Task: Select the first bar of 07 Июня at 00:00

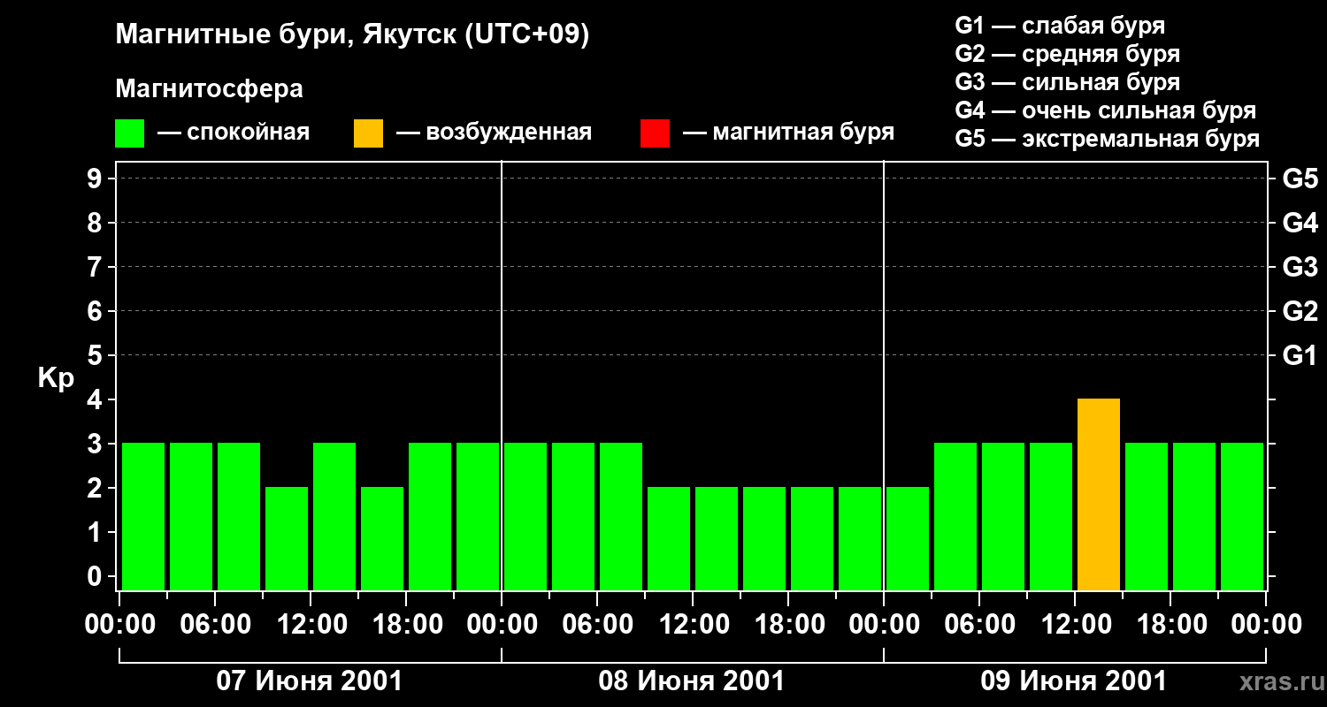Action: click(x=143, y=516)
